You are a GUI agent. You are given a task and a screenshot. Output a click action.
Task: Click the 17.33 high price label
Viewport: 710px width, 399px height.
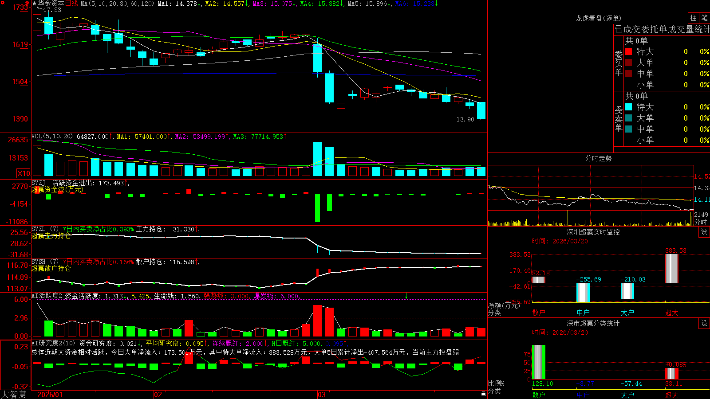pos(52,10)
